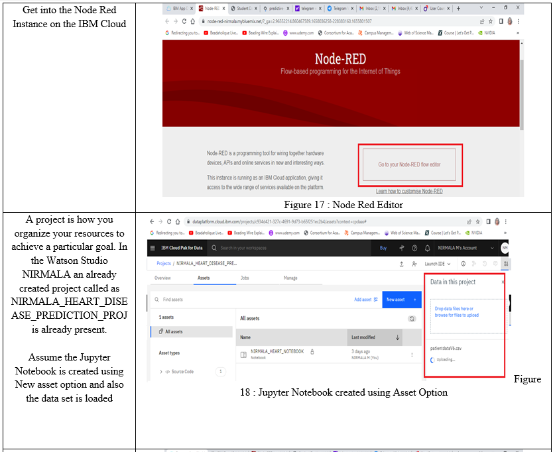Expand the Source Code asset type
555x452 pixels.
(160, 372)
